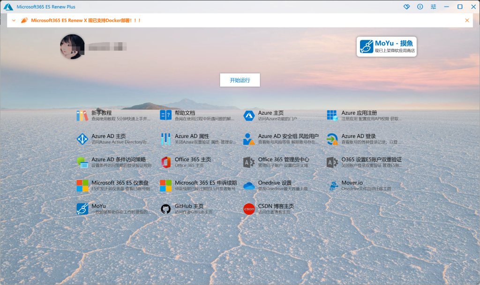Click the Azure AD 条件访问策略 icon

tap(82, 162)
